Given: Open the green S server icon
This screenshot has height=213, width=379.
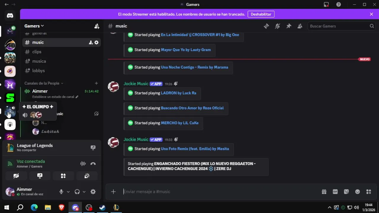Looking at the screenshot, I should click(x=10, y=98).
